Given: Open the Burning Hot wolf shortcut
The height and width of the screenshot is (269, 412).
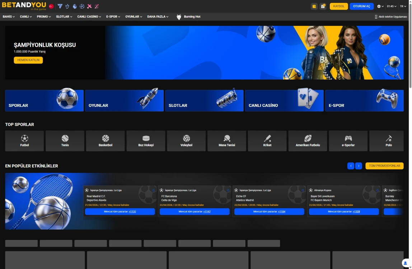Looking at the screenshot, I should [188, 16].
